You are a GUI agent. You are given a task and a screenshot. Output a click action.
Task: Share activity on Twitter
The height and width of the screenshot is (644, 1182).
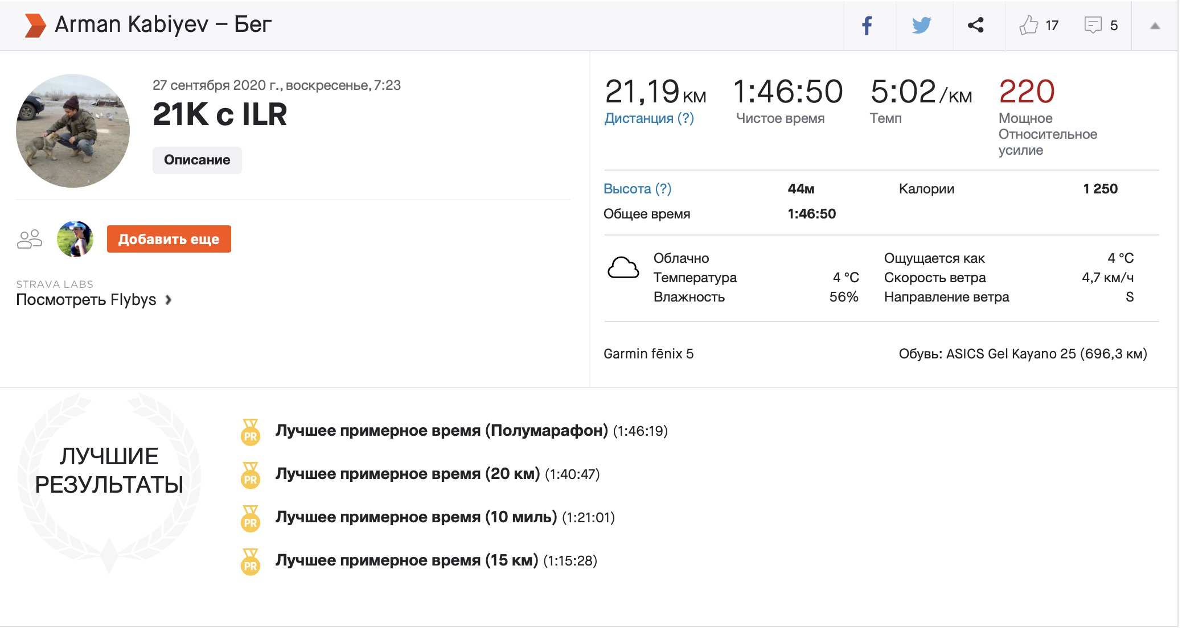click(921, 26)
